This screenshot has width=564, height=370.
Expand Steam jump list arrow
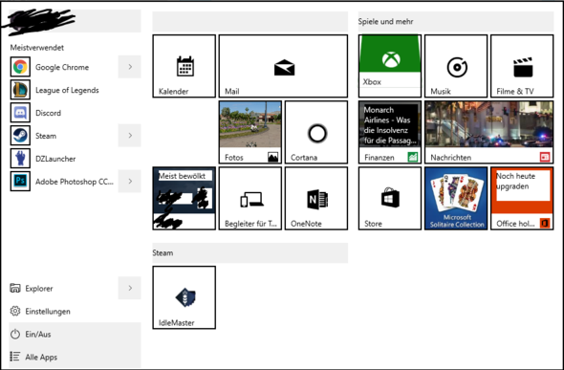(129, 136)
